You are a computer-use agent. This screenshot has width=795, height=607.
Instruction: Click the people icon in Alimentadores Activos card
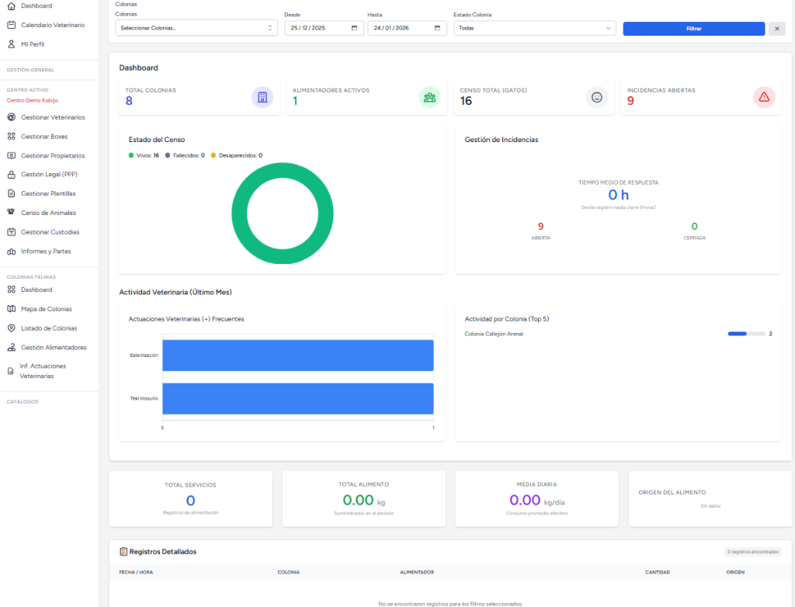(x=429, y=97)
